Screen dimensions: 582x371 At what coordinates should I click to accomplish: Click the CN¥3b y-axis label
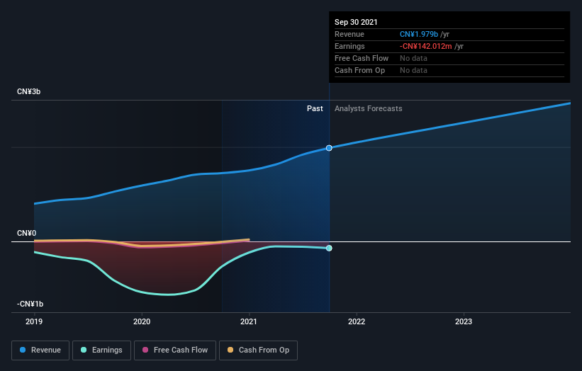[28, 91]
